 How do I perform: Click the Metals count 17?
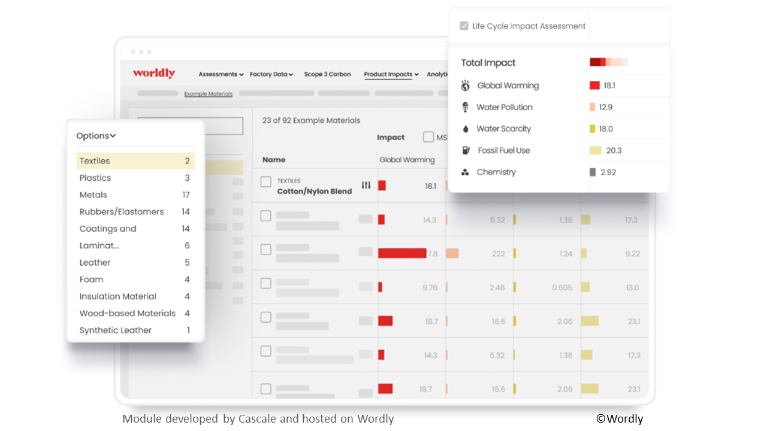[x=186, y=195]
